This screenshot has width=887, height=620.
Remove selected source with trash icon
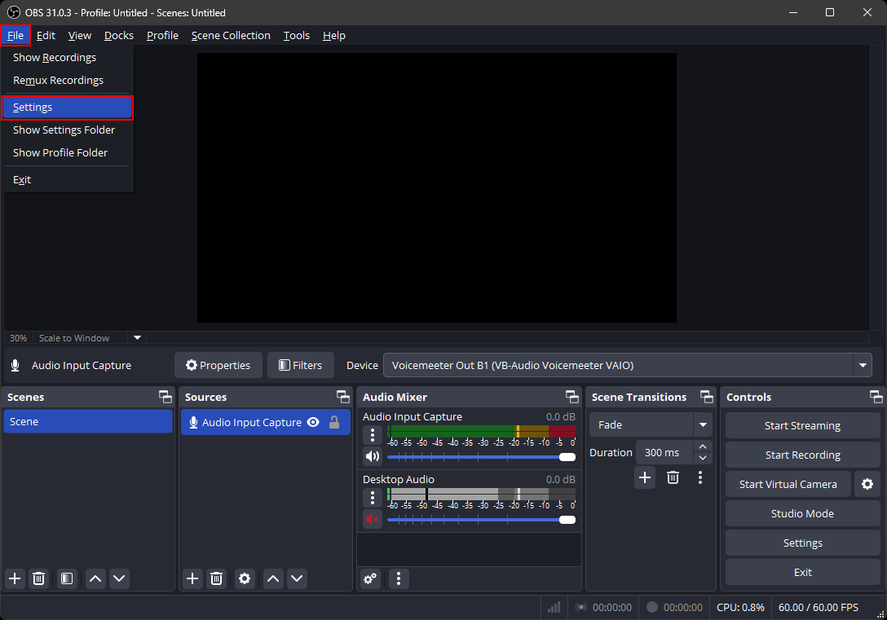tap(216, 578)
